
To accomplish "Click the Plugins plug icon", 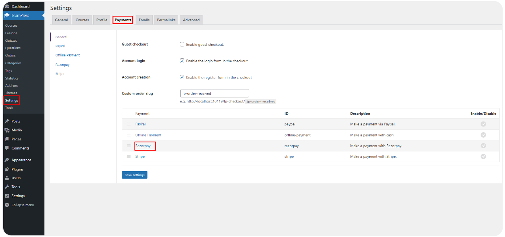I will coord(7,169).
